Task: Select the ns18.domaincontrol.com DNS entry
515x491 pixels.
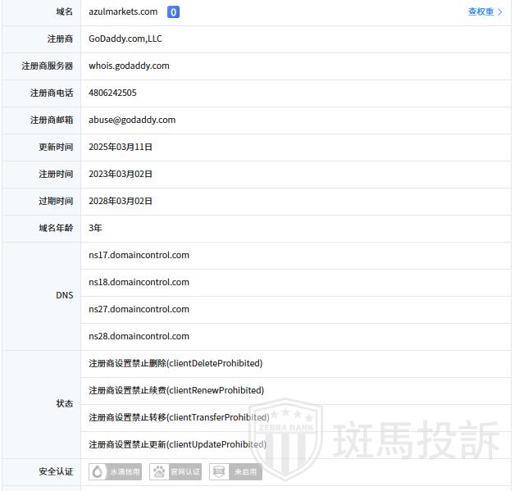Action: 139,282
